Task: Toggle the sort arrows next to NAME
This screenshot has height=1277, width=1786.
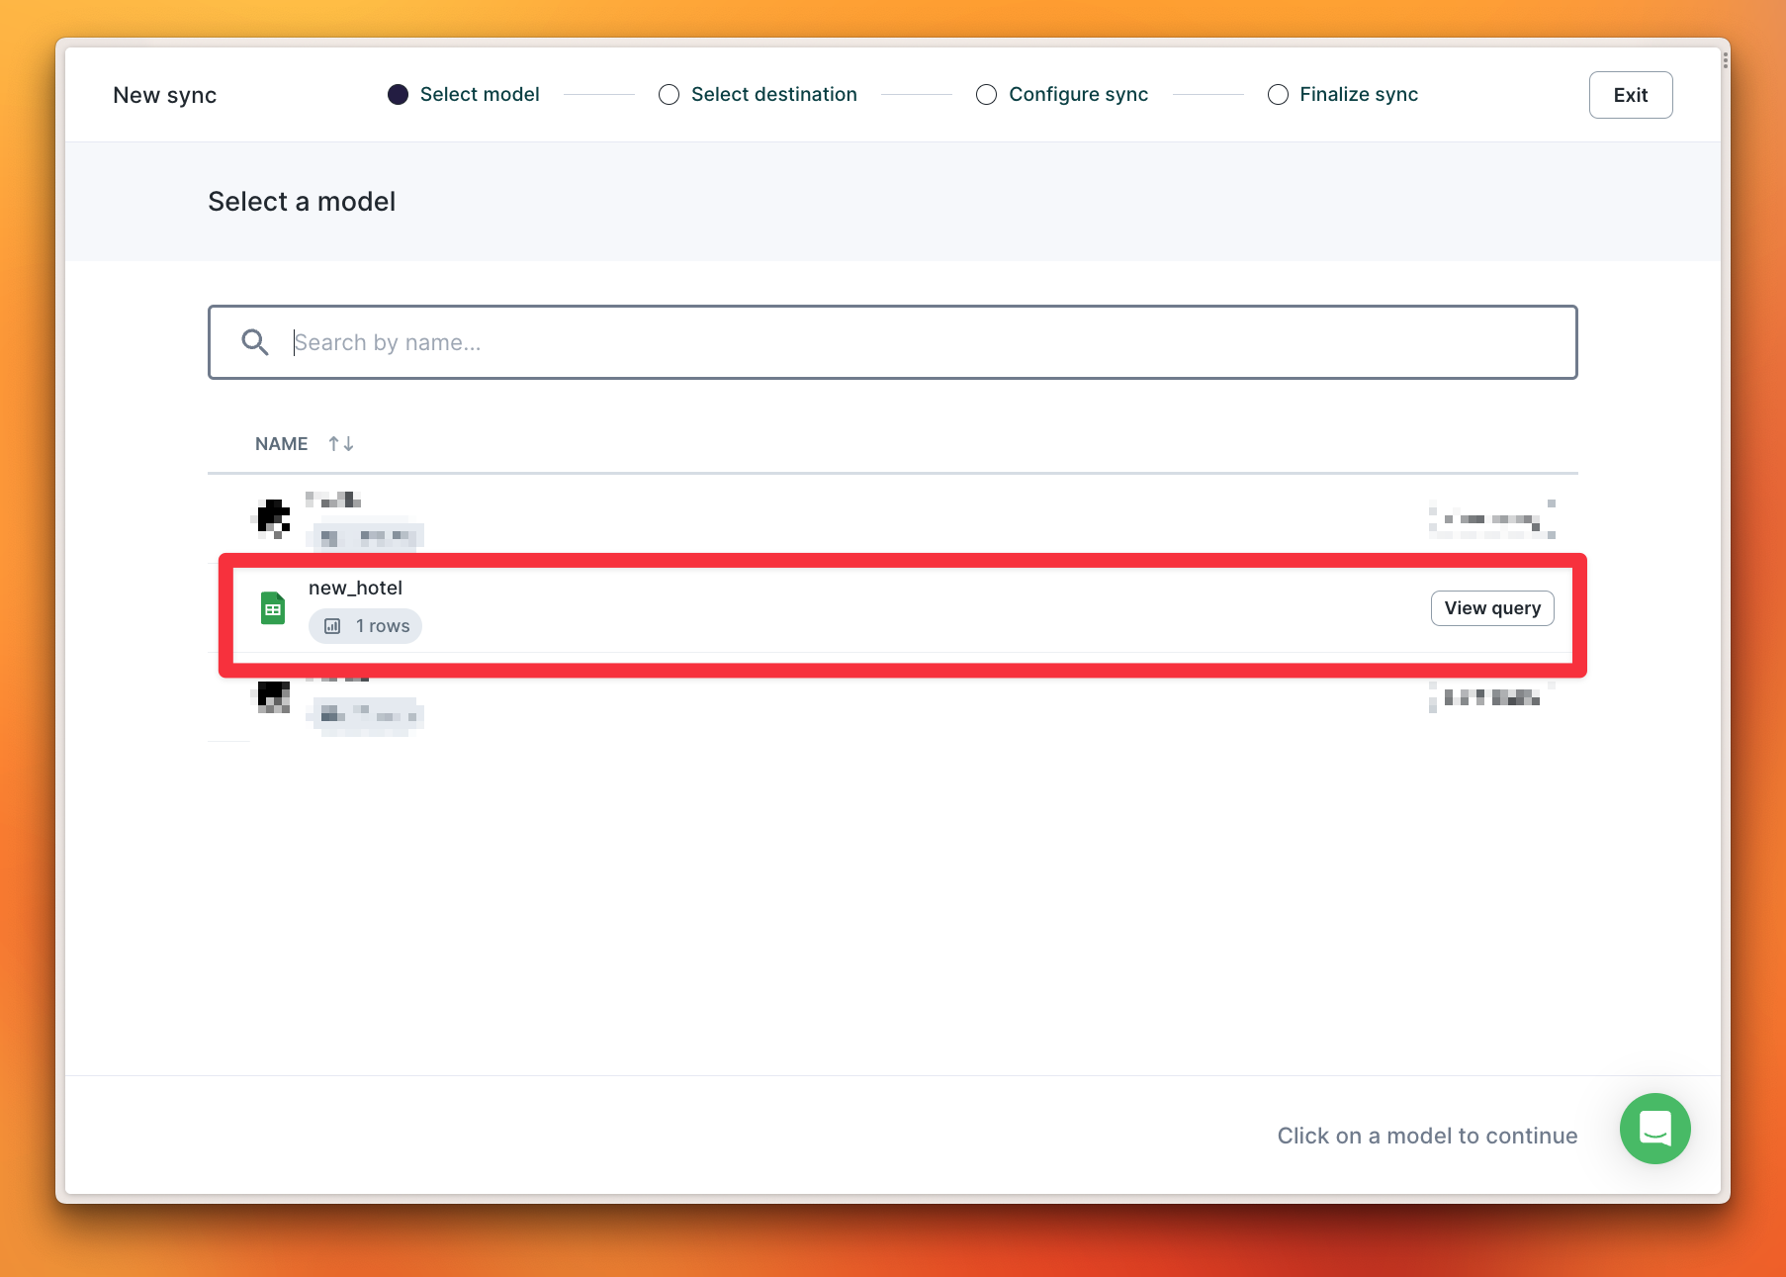Action: pos(340,443)
